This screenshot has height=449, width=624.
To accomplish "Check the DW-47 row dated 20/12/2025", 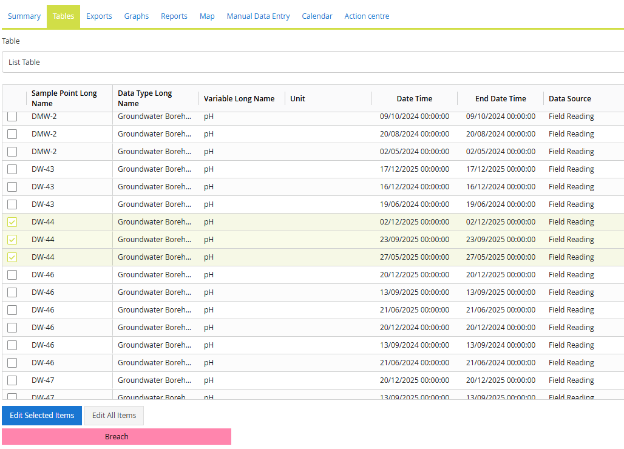I will click(x=12, y=380).
